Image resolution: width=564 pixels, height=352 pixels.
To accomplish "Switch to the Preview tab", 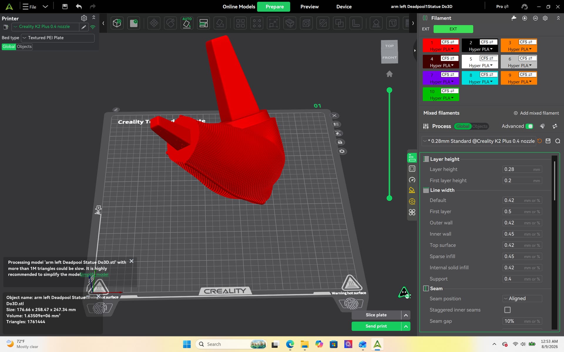I will (309, 6).
